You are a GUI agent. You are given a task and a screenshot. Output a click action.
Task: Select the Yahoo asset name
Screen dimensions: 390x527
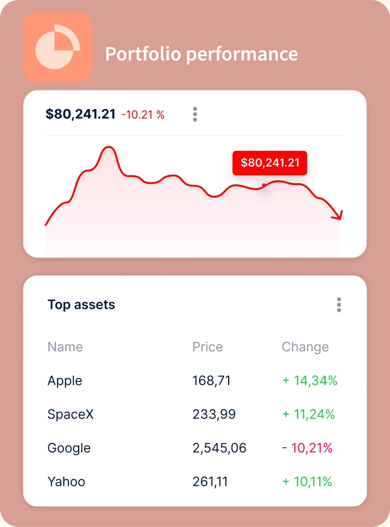click(x=67, y=482)
